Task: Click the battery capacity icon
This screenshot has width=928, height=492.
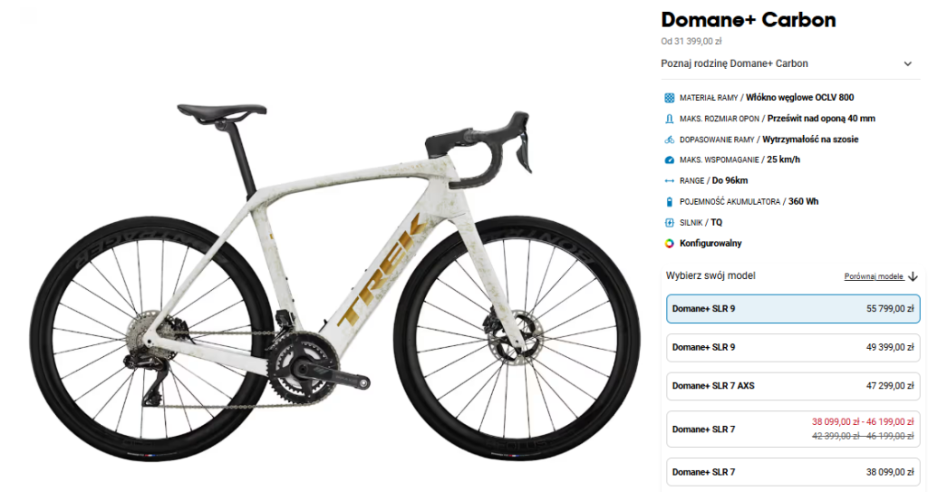Action: click(x=670, y=202)
